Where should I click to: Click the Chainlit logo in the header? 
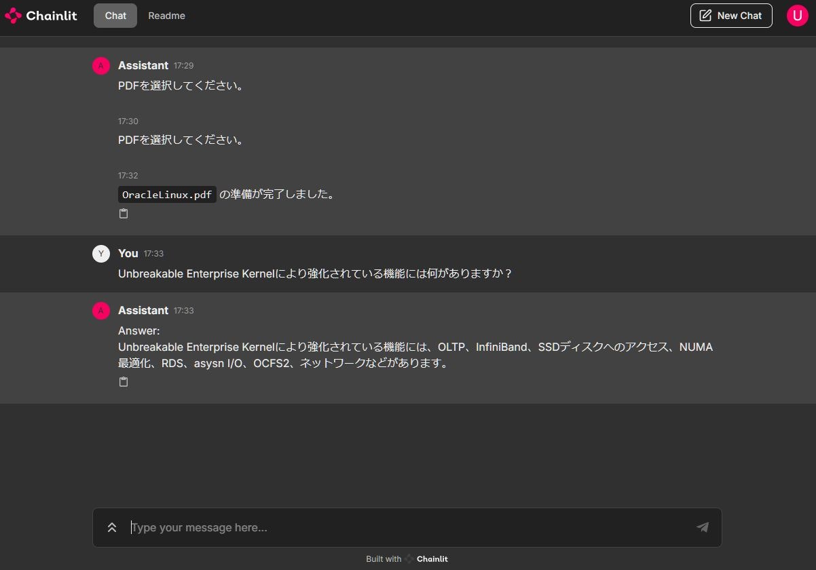41,15
